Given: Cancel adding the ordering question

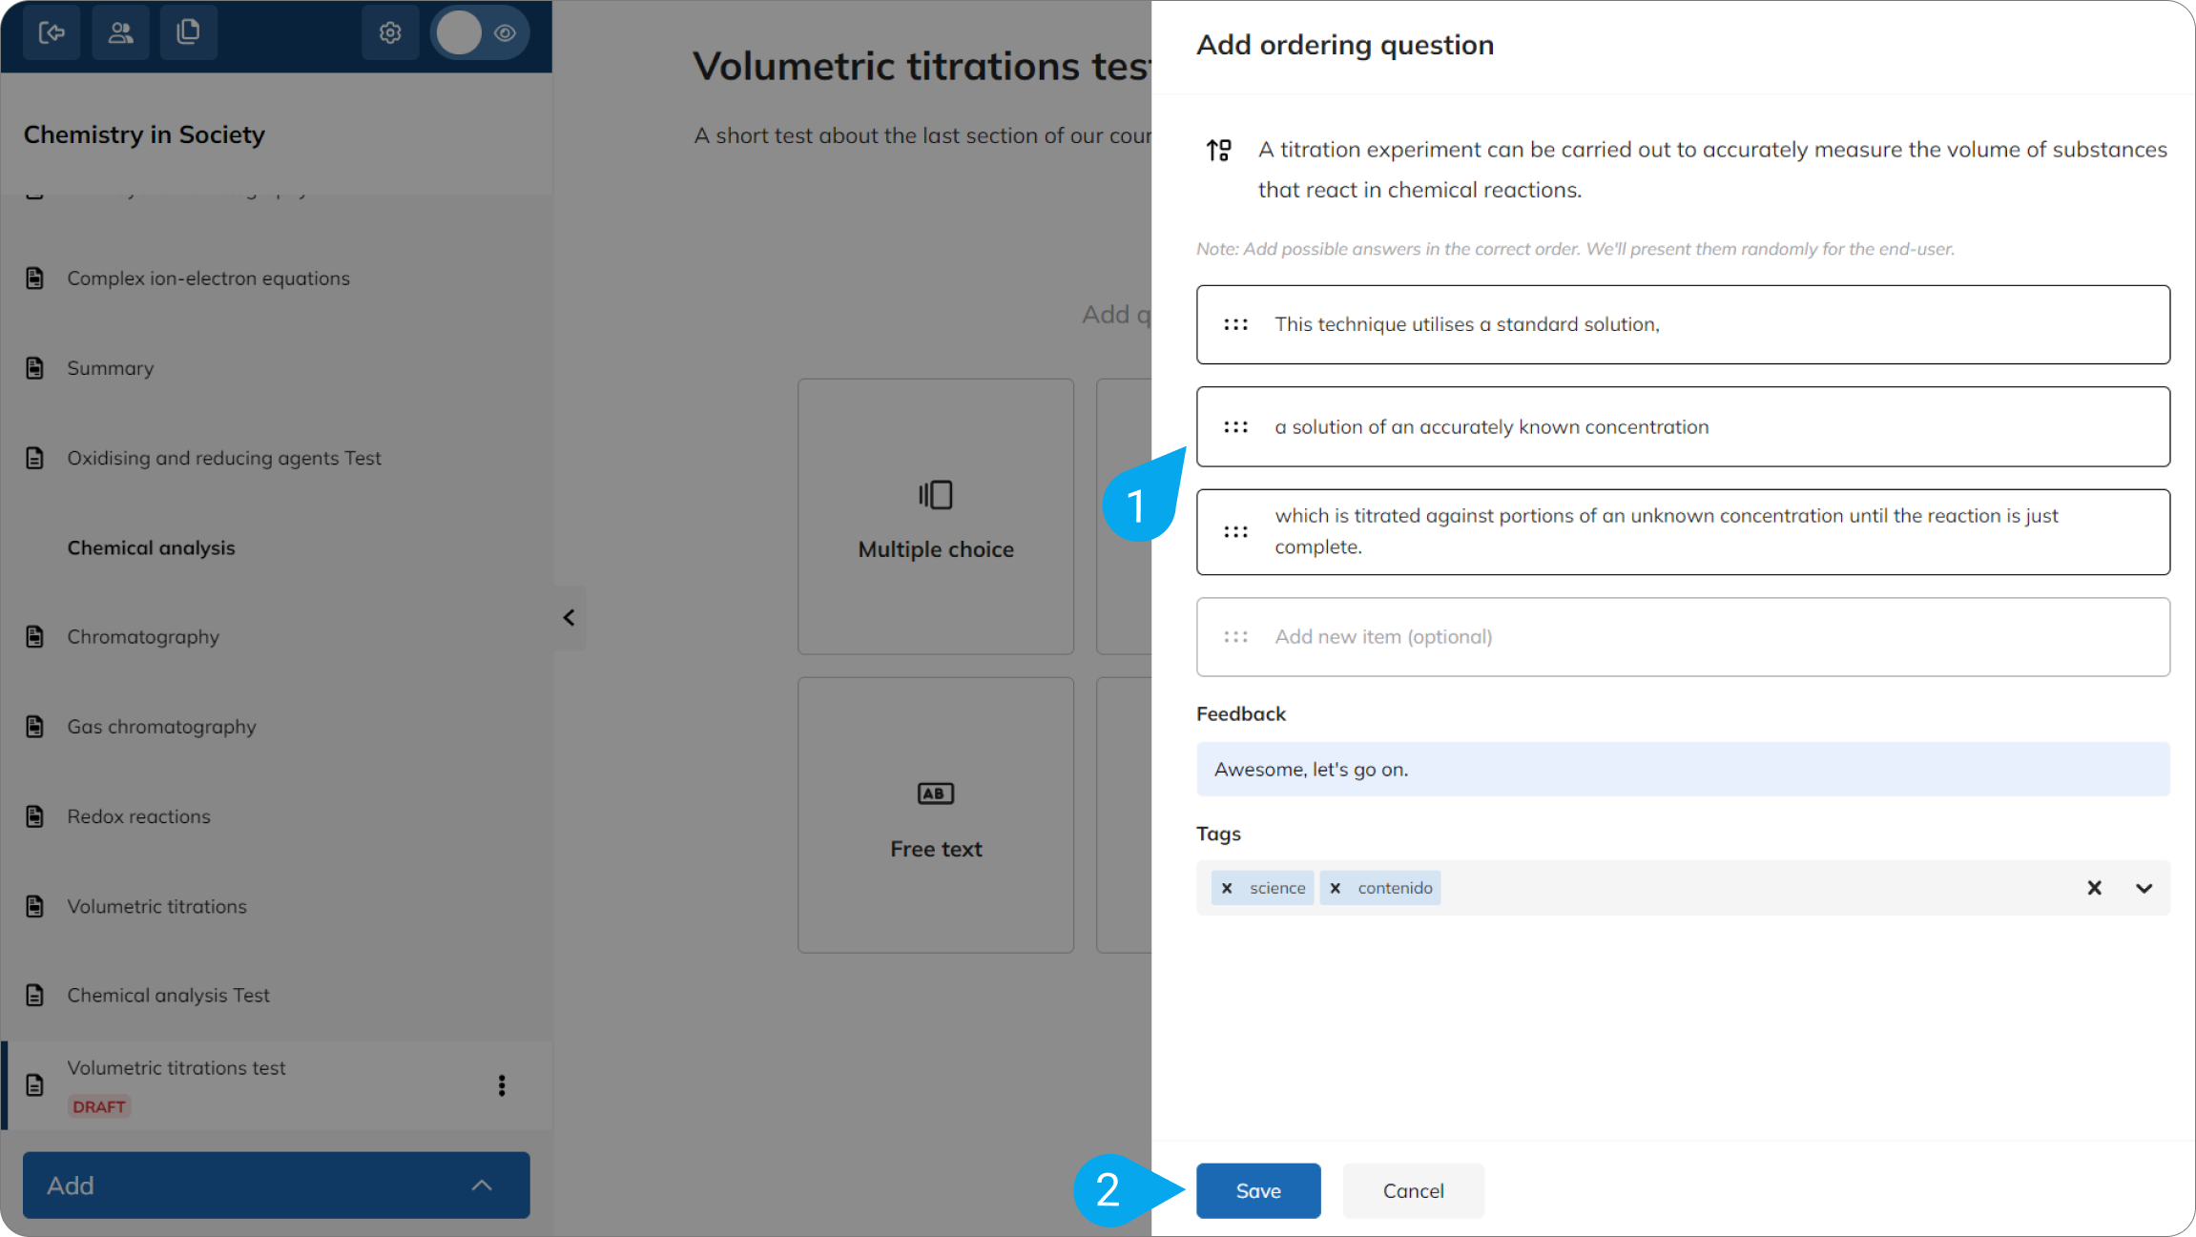Looking at the screenshot, I should pyautogui.click(x=1413, y=1190).
